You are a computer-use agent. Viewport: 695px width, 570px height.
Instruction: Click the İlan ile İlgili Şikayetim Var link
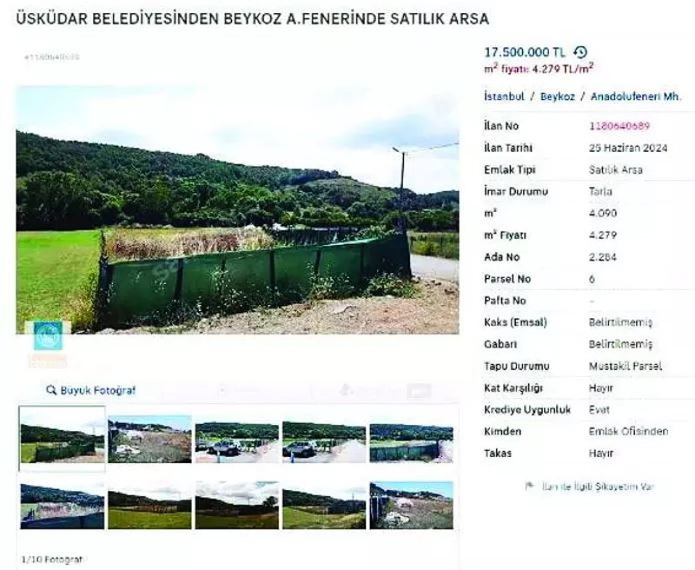[x=596, y=487]
